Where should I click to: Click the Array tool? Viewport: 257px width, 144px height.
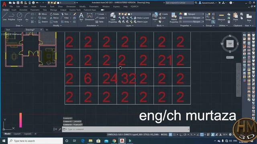65,22
